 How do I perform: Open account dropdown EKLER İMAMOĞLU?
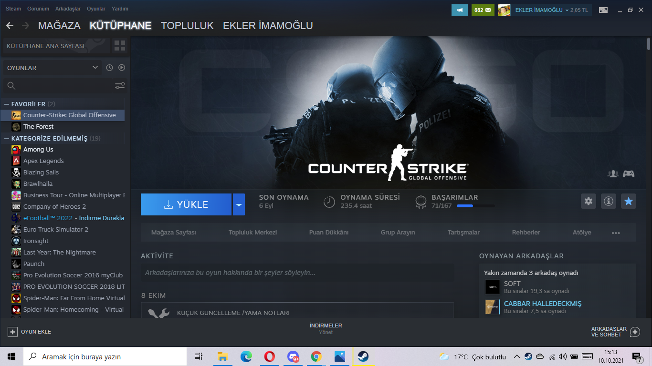click(542, 10)
